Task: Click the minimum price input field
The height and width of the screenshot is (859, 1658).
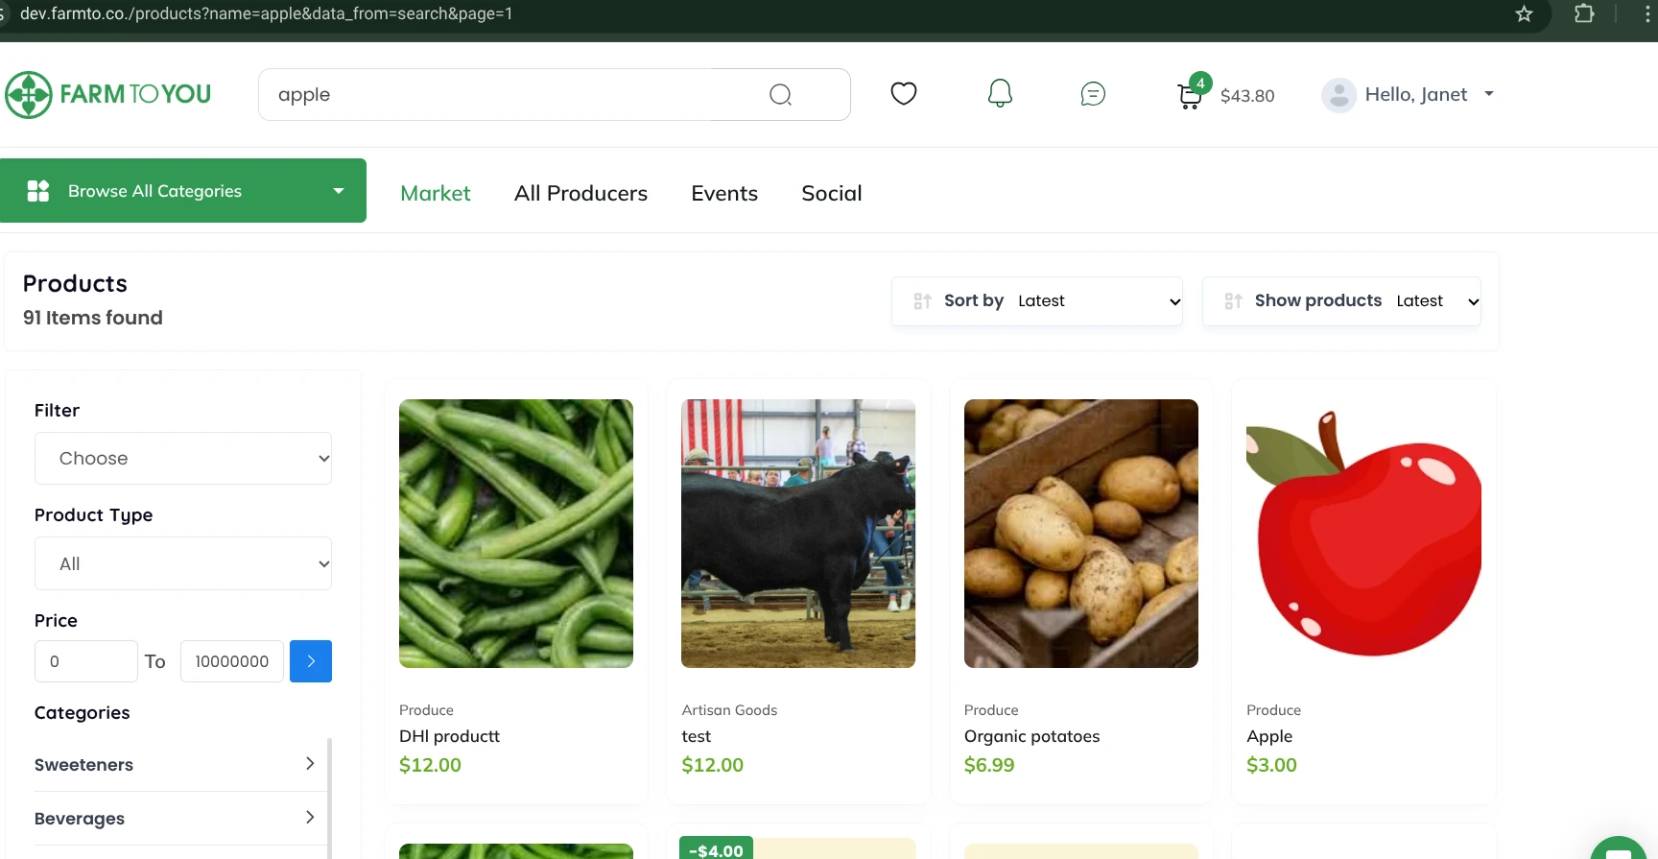Action: [86, 661]
